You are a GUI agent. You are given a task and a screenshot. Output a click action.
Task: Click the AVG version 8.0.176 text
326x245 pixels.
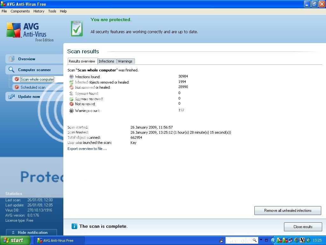pyautogui.click(x=33, y=215)
